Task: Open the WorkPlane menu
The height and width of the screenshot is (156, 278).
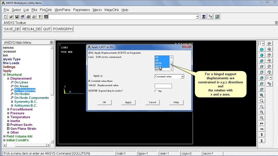Action: [x=63, y=10]
